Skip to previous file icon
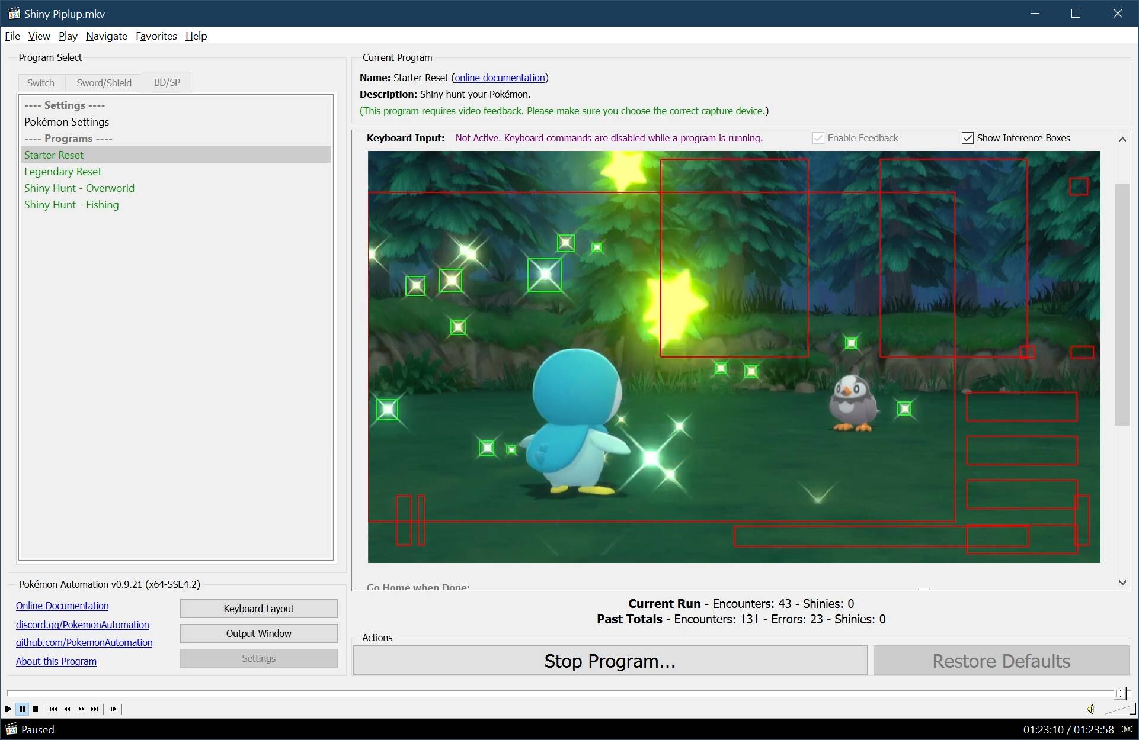 pyautogui.click(x=53, y=709)
